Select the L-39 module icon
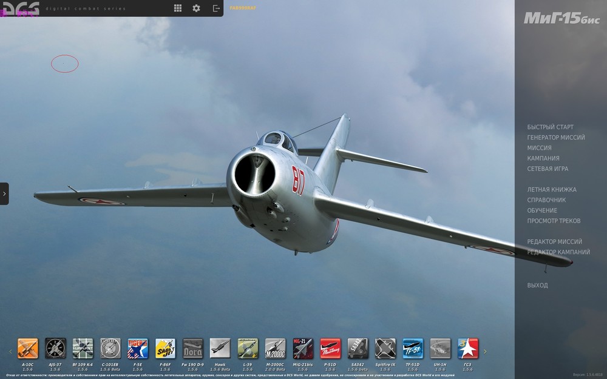The width and height of the screenshot is (607, 379). click(248, 349)
